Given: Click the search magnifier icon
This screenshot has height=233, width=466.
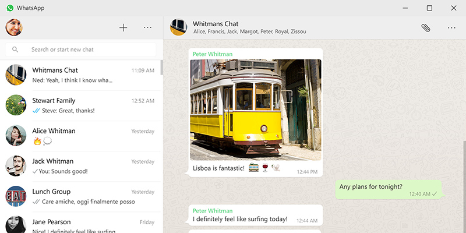Looking at the screenshot, I should [15, 50].
